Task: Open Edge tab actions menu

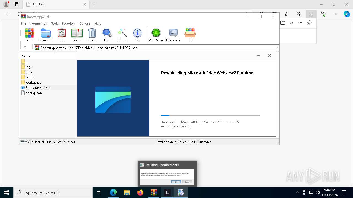Action: (x=17, y=4)
